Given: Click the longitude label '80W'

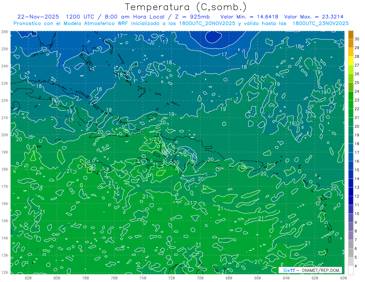Looking at the screenshot, I should (57, 278).
